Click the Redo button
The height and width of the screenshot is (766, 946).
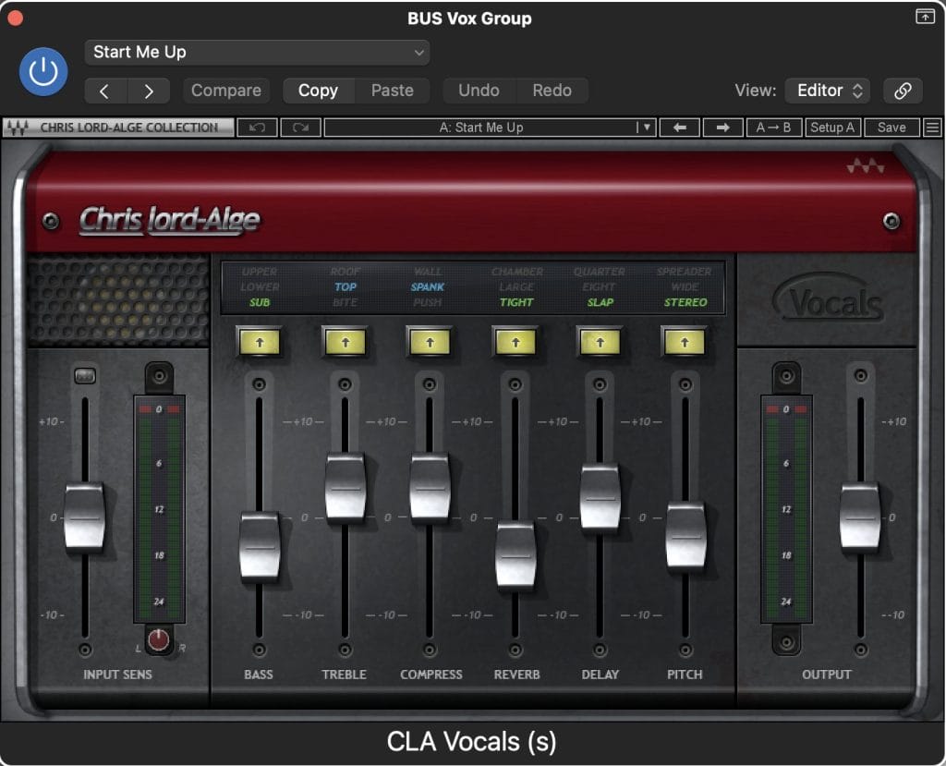click(x=552, y=91)
